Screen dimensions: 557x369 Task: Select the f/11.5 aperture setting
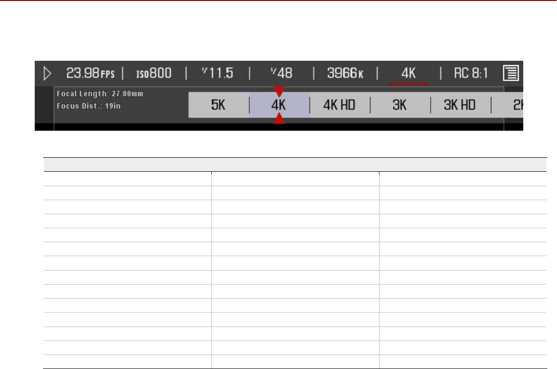click(x=217, y=73)
